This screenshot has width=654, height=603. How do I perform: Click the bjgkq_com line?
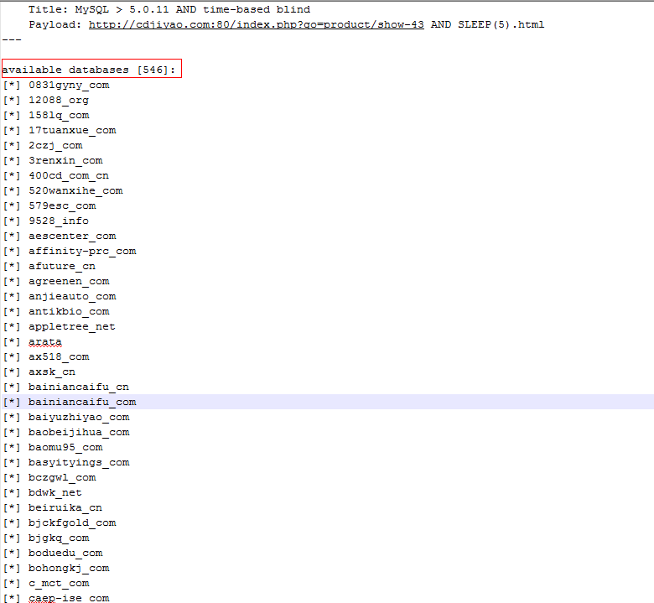click(x=59, y=538)
